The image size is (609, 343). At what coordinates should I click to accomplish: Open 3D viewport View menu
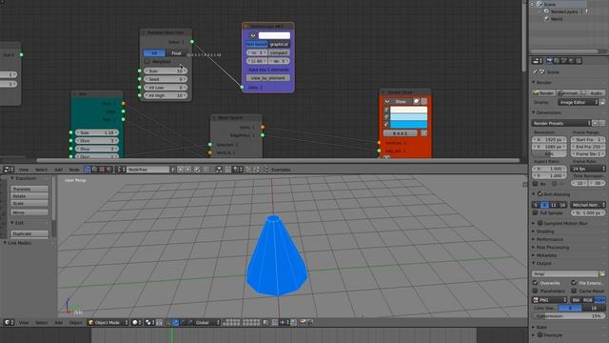(x=24, y=322)
